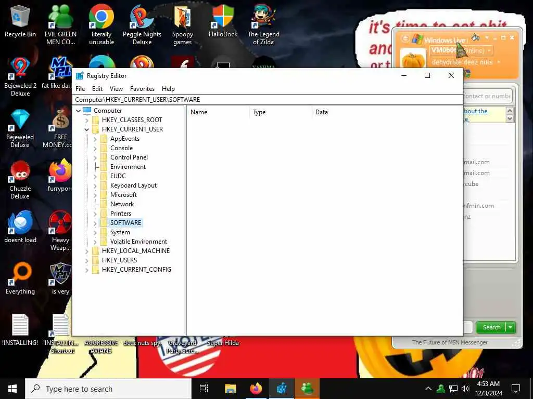Viewport: 533px width, 399px height.
Task: Click the Search button in Messenger
Action: pos(491,327)
